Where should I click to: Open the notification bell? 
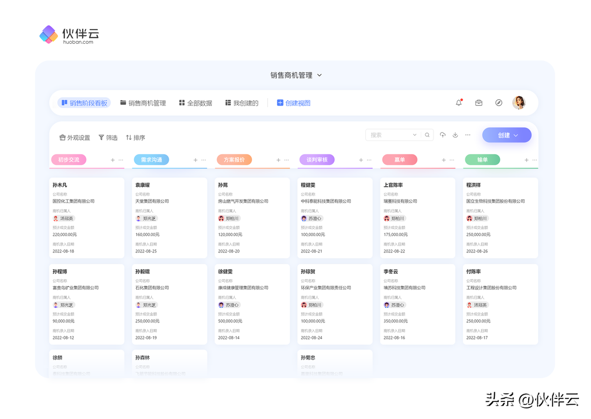tap(458, 103)
